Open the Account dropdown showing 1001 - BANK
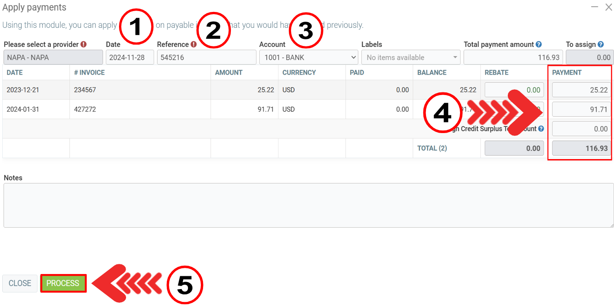Viewport: 614px width, 305px height. pyautogui.click(x=308, y=57)
